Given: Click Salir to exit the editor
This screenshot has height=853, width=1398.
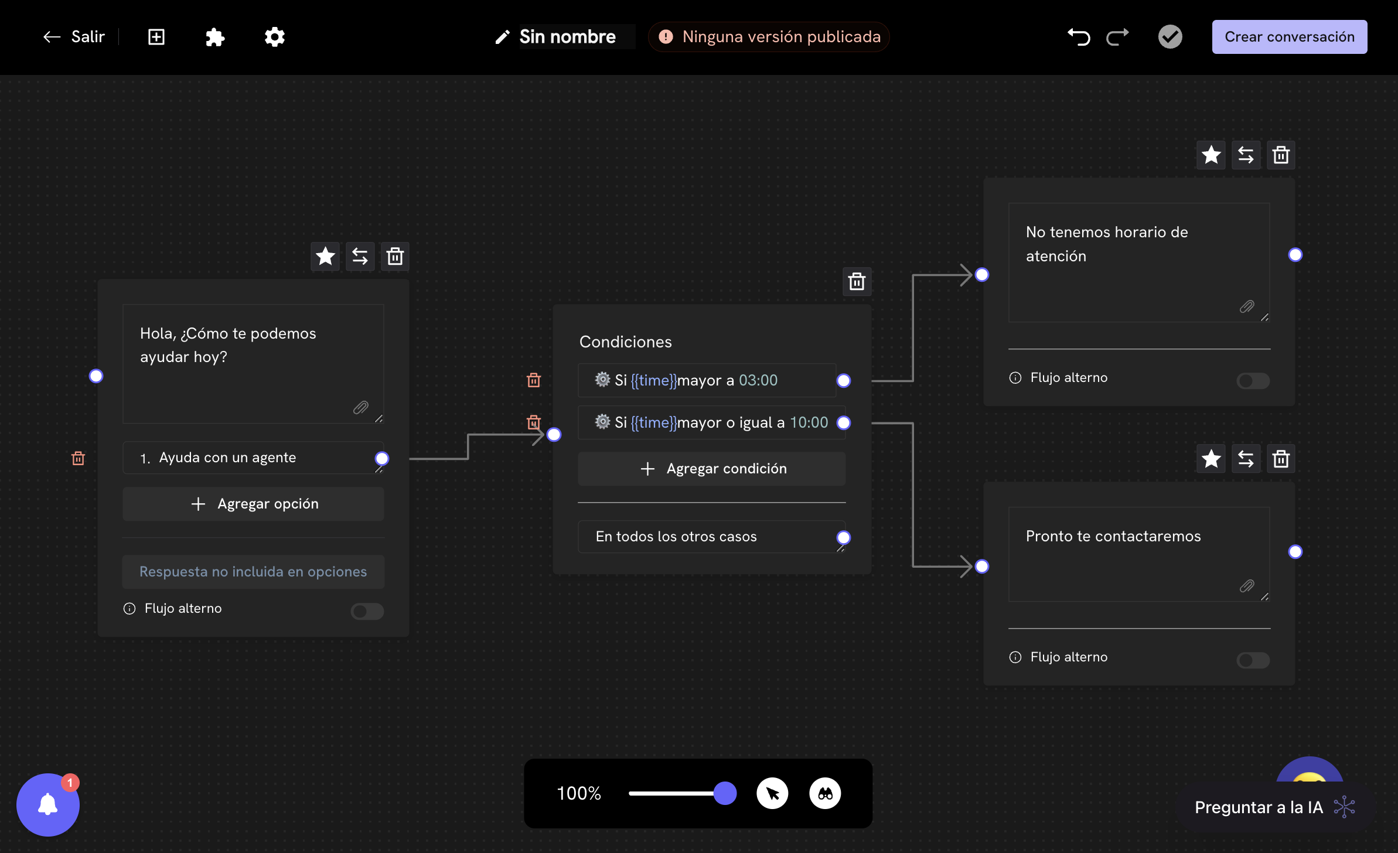Looking at the screenshot, I should tap(74, 37).
